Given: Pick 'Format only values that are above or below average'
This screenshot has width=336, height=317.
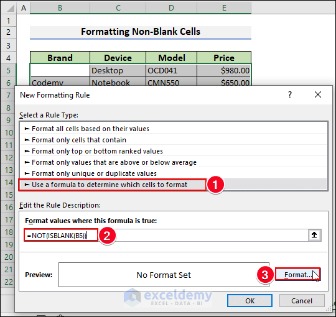Looking at the screenshot, I should (x=173, y=162).
